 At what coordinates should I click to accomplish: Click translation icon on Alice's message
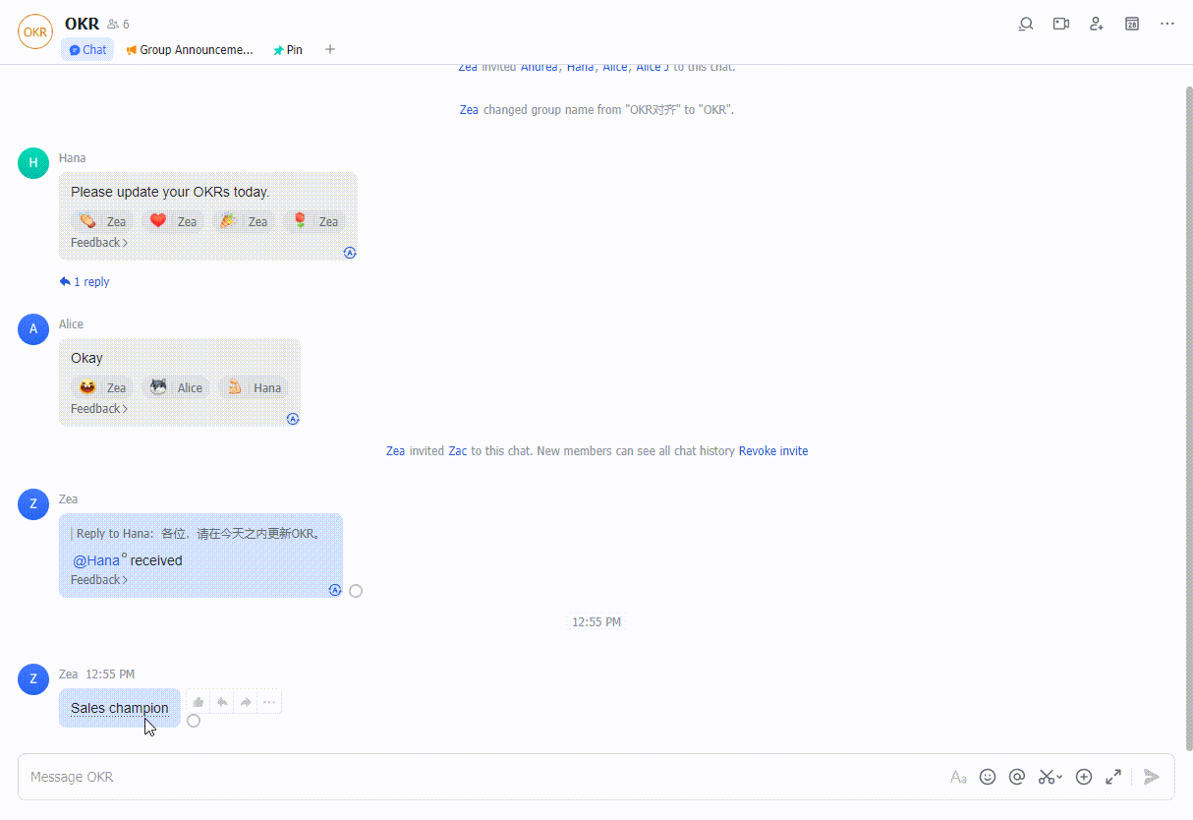[x=293, y=419]
